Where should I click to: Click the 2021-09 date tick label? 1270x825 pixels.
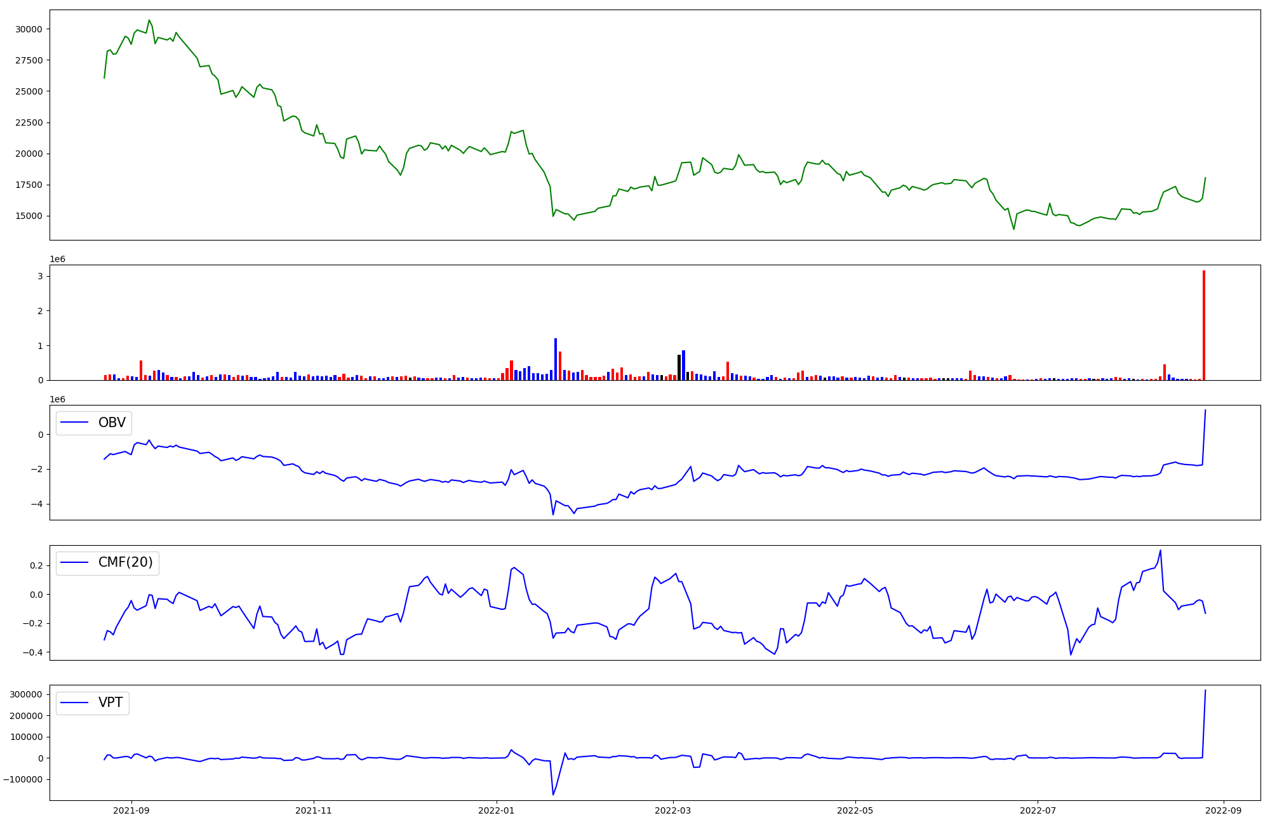coord(131,810)
